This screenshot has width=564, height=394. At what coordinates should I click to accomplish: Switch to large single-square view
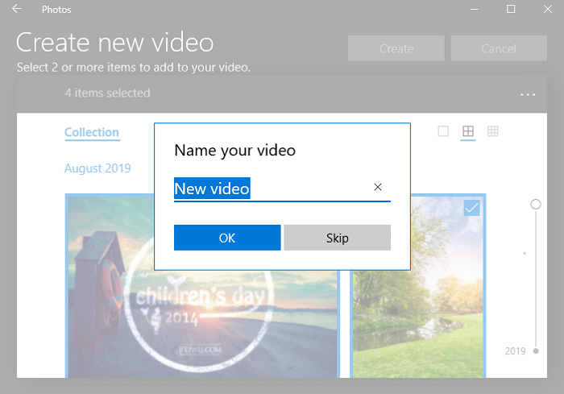coord(443,131)
